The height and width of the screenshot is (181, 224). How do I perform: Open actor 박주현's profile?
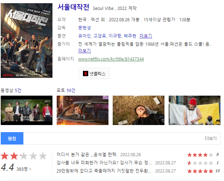[x=130, y=36]
